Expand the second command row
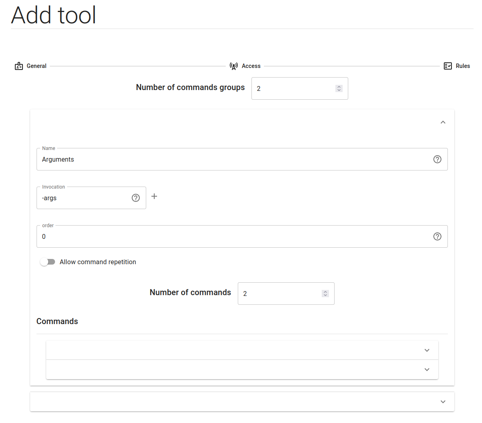The height and width of the screenshot is (423, 482). coord(427,370)
